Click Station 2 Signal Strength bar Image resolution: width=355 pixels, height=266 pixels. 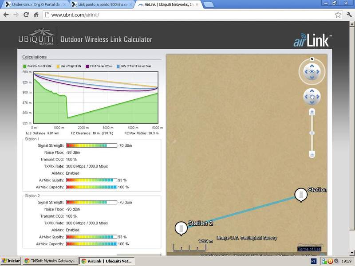(x=92, y=202)
